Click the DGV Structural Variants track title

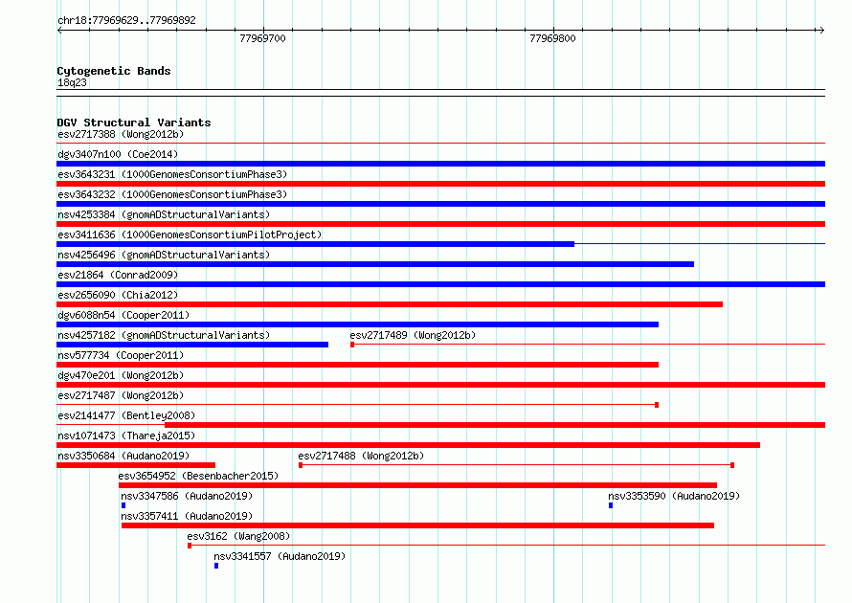[x=134, y=123]
